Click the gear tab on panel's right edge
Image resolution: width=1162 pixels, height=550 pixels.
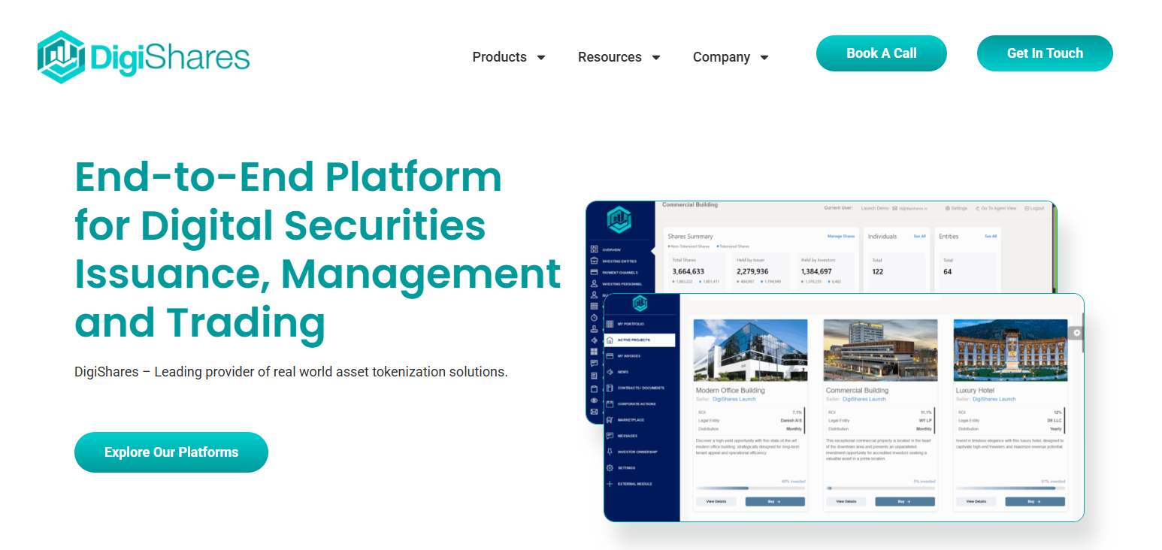[x=1077, y=333]
